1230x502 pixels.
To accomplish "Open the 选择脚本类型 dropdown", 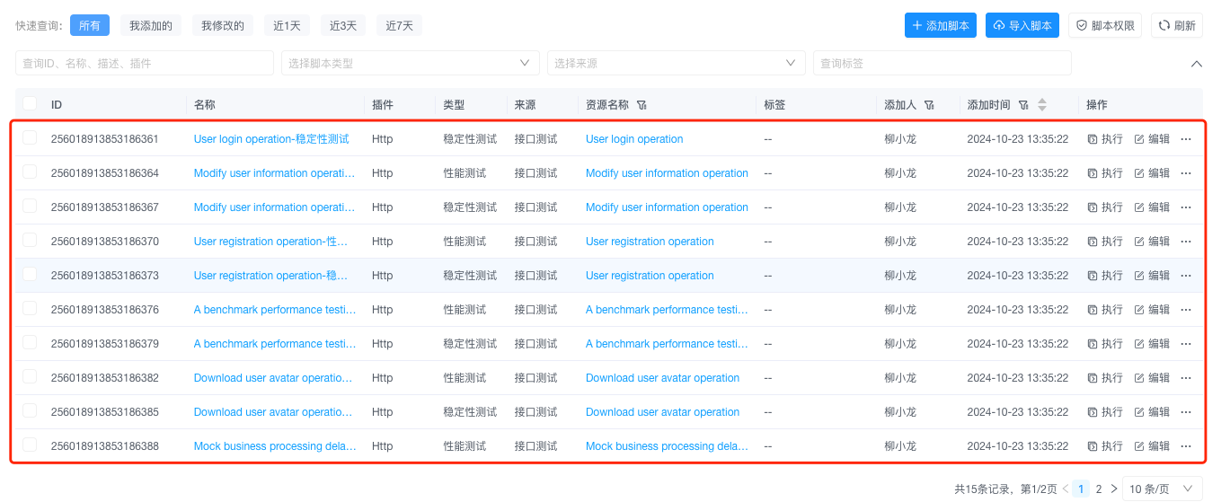I will [x=410, y=63].
